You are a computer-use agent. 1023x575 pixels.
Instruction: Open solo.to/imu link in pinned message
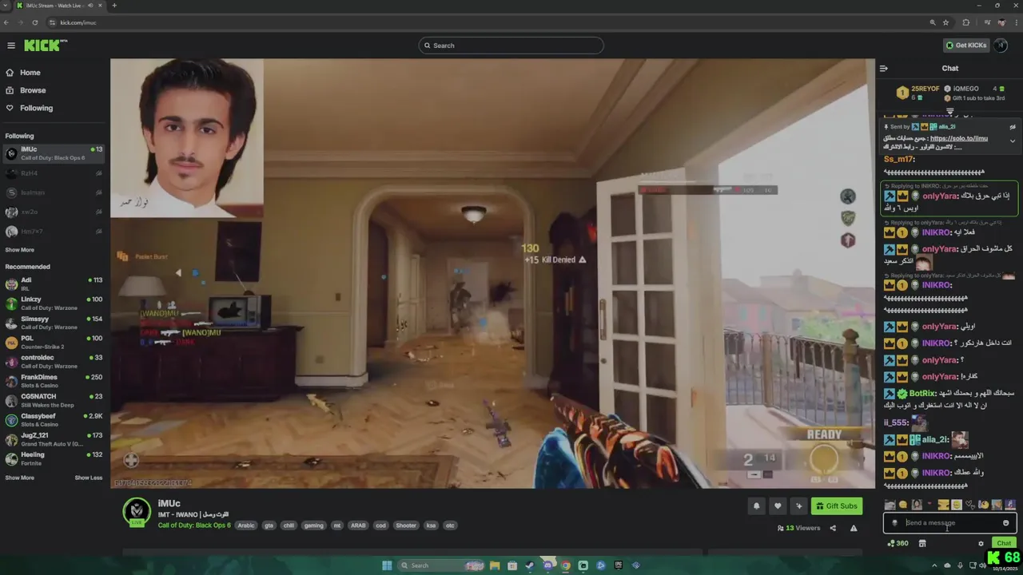[x=959, y=138]
